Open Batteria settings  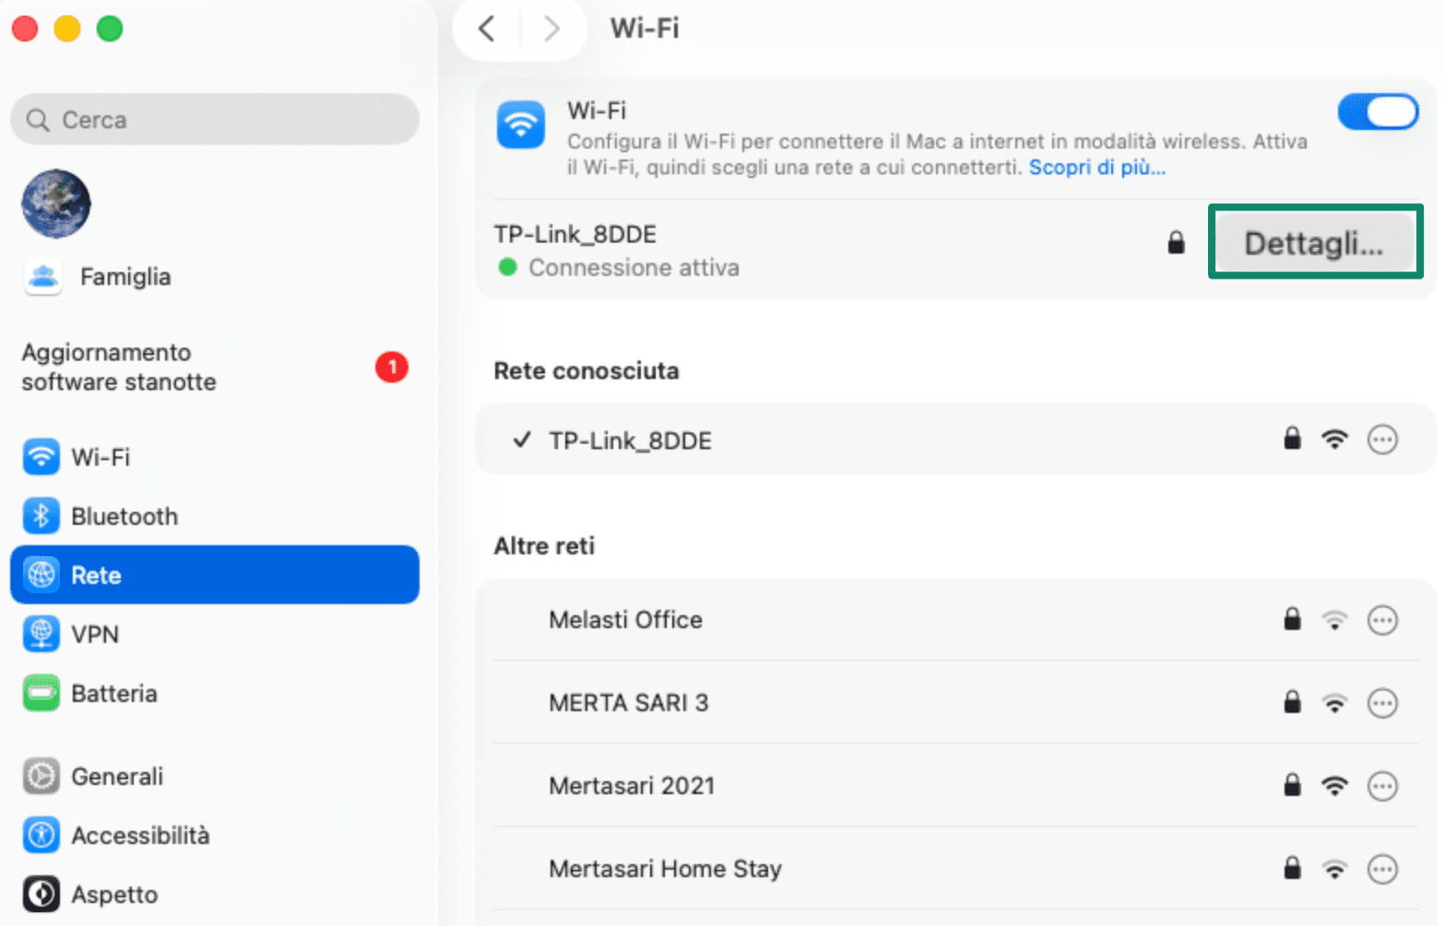point(113,693)
